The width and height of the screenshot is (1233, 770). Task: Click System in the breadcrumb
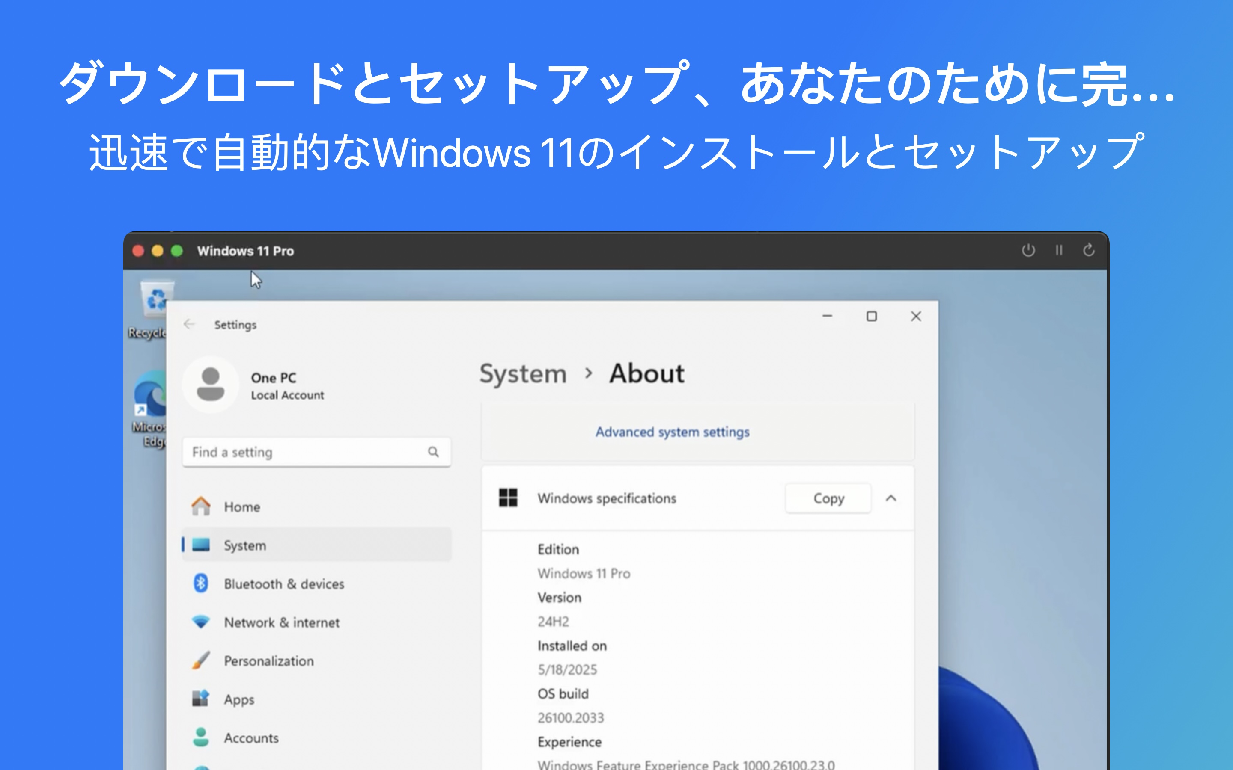tap(523, 374)
